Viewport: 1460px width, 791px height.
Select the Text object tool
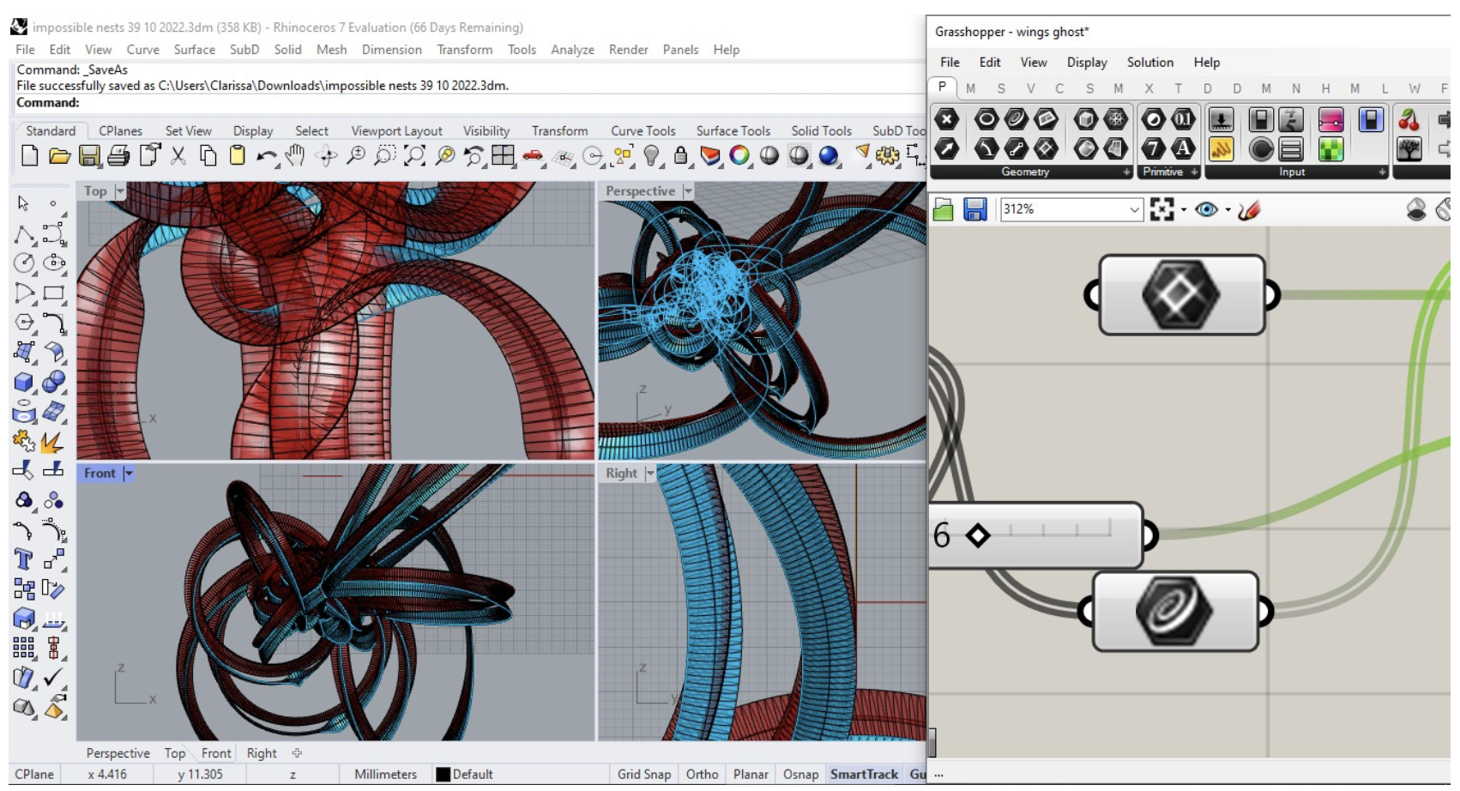pyautogui.click(x=23, y=560)
